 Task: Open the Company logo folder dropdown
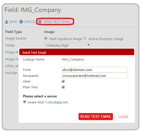pos(68,45)
